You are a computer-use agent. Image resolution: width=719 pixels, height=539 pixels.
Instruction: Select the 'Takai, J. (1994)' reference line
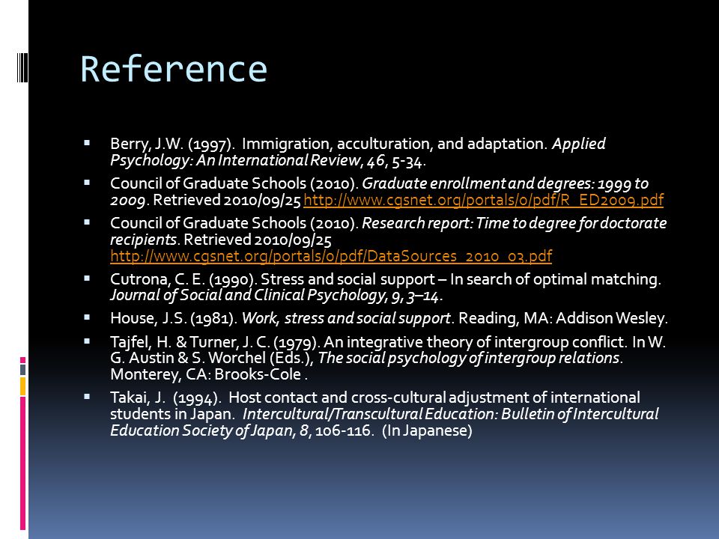(x=375, y=398)
